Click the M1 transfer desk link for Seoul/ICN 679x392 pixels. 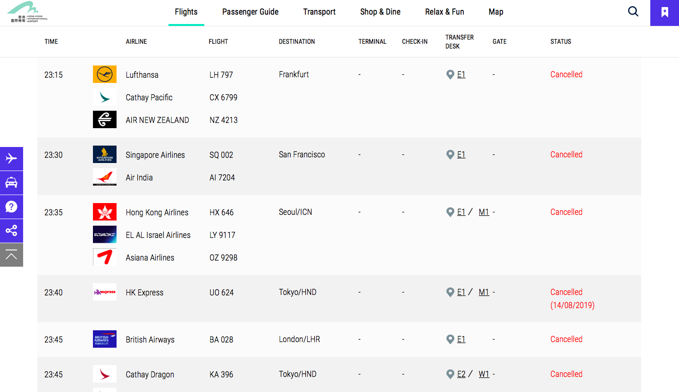[484, 212]
